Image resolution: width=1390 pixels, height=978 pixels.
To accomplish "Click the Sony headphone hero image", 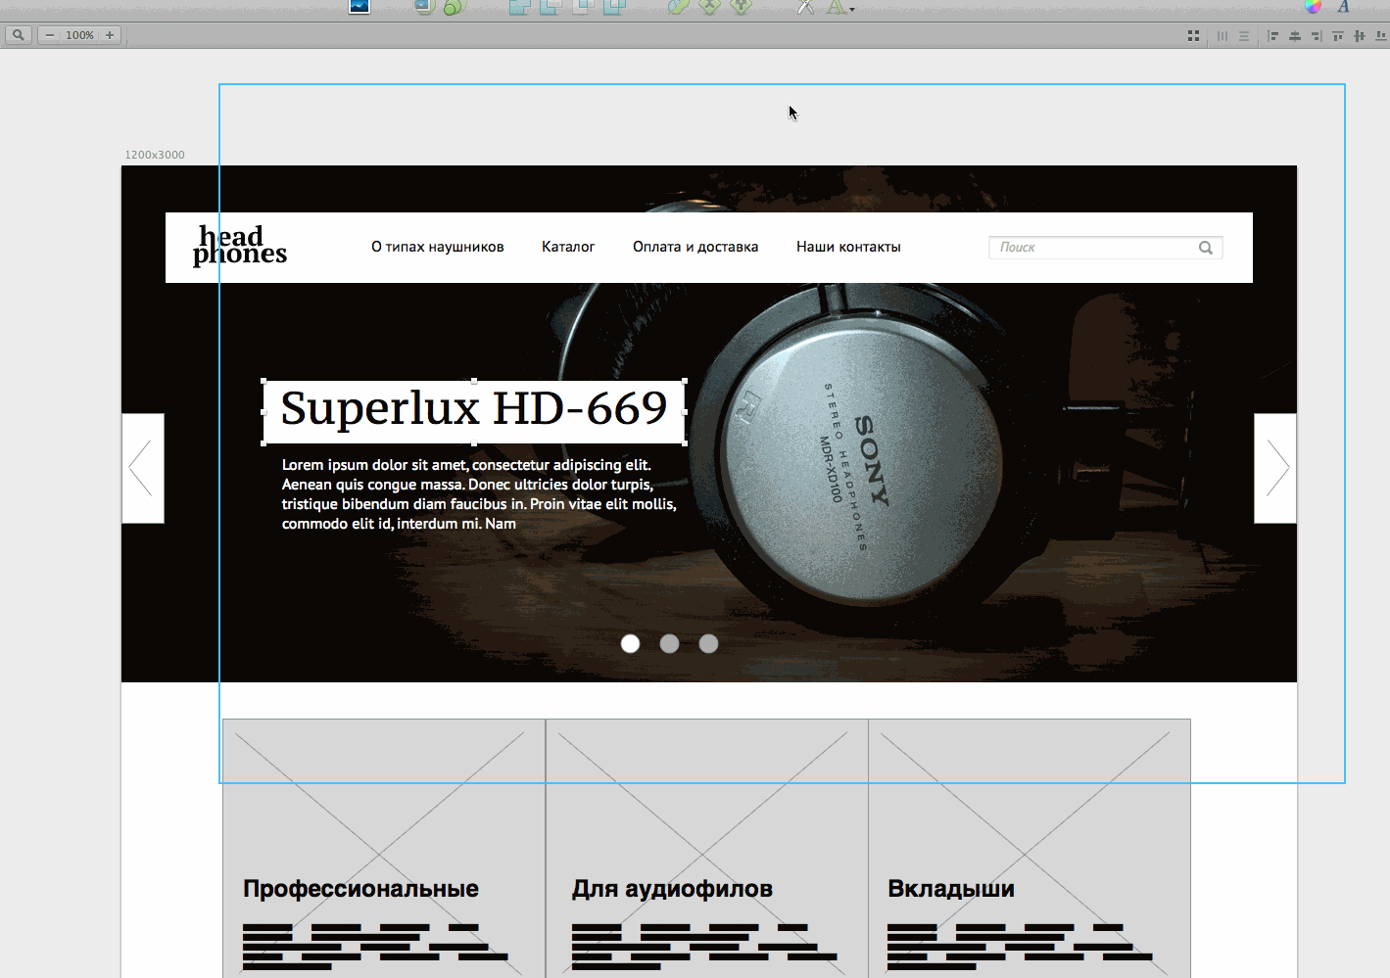I will pyautogui.click(x=709, y=424).
